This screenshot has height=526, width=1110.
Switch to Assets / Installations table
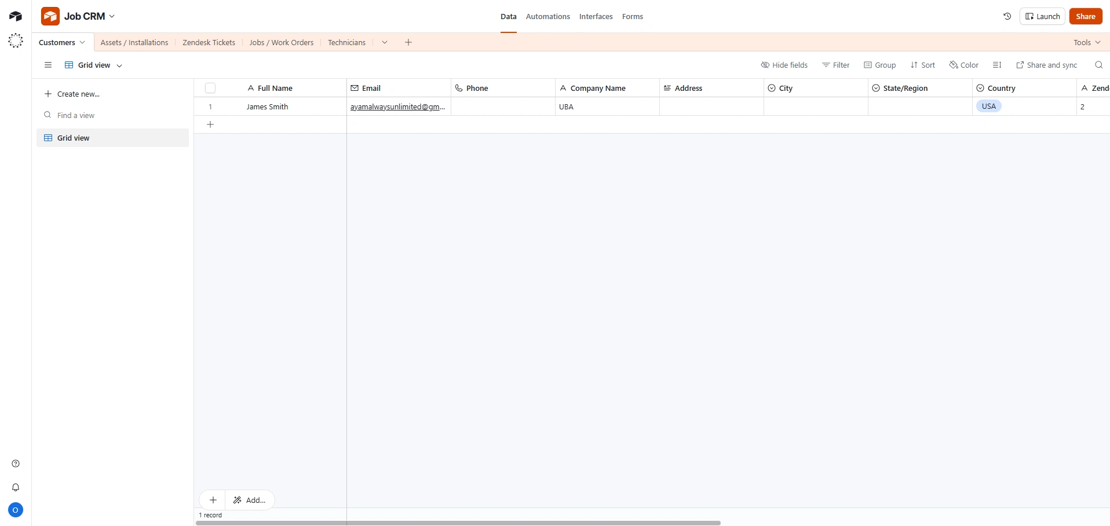(x=134, y=42)
